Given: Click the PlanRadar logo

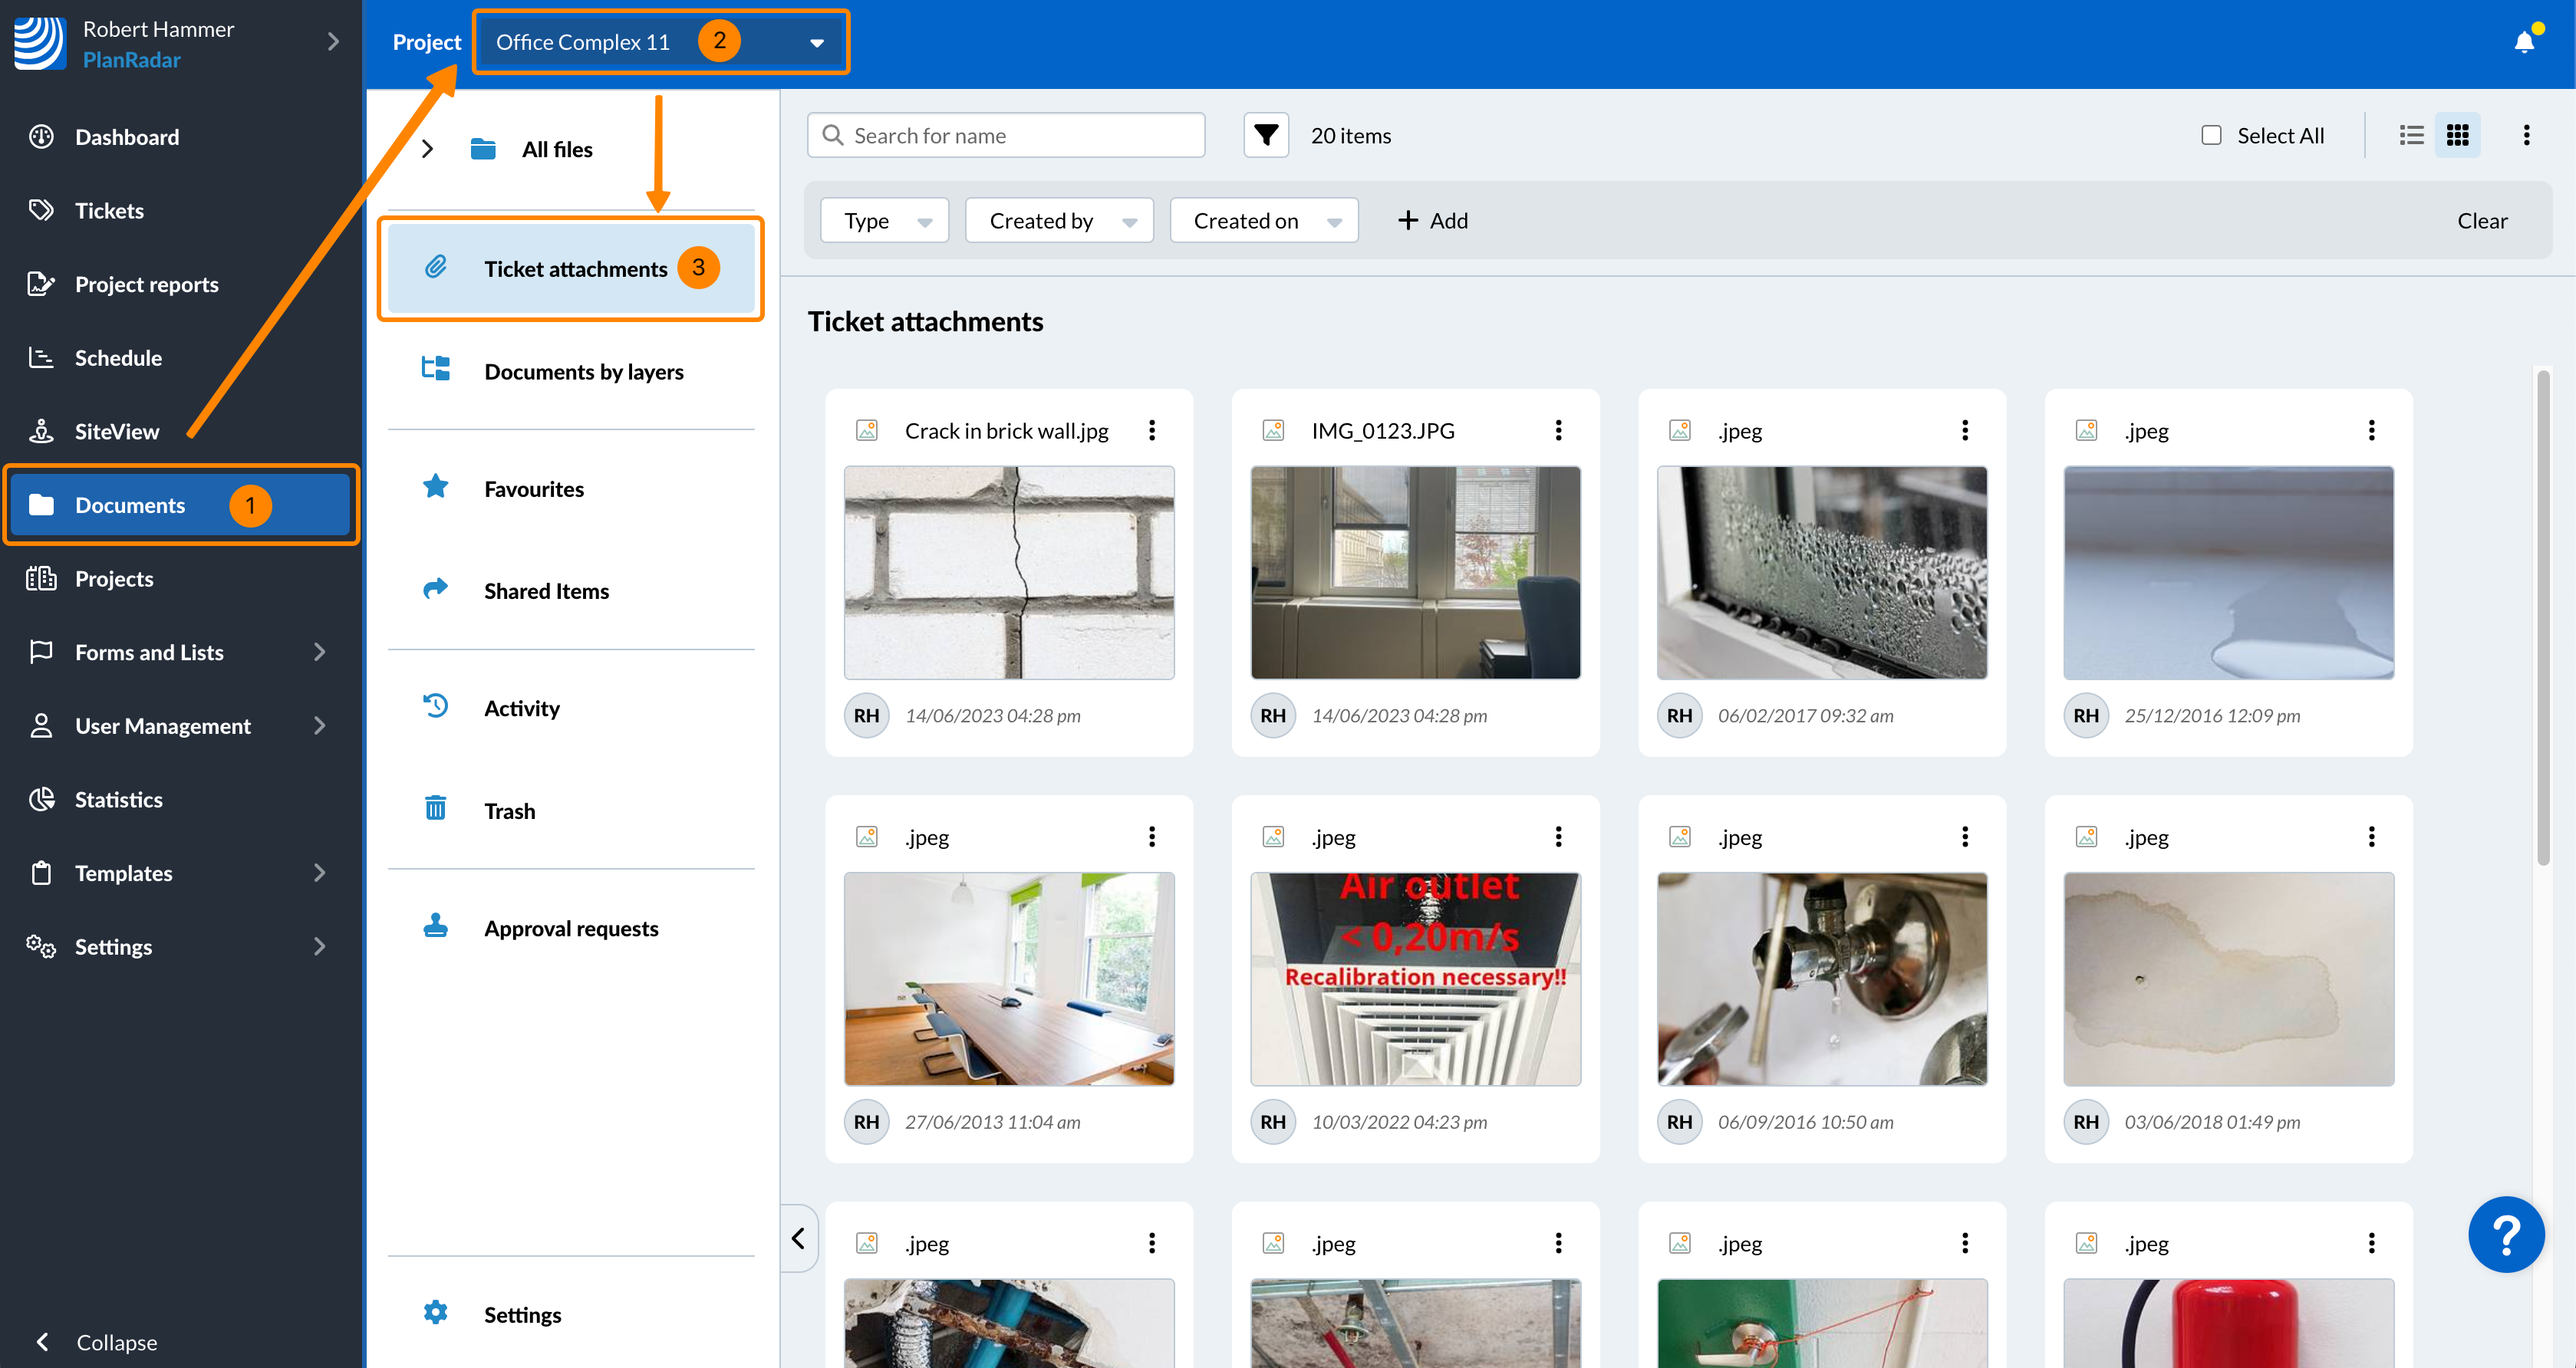Looking at the screenshot, I should [x=40, y=43].
